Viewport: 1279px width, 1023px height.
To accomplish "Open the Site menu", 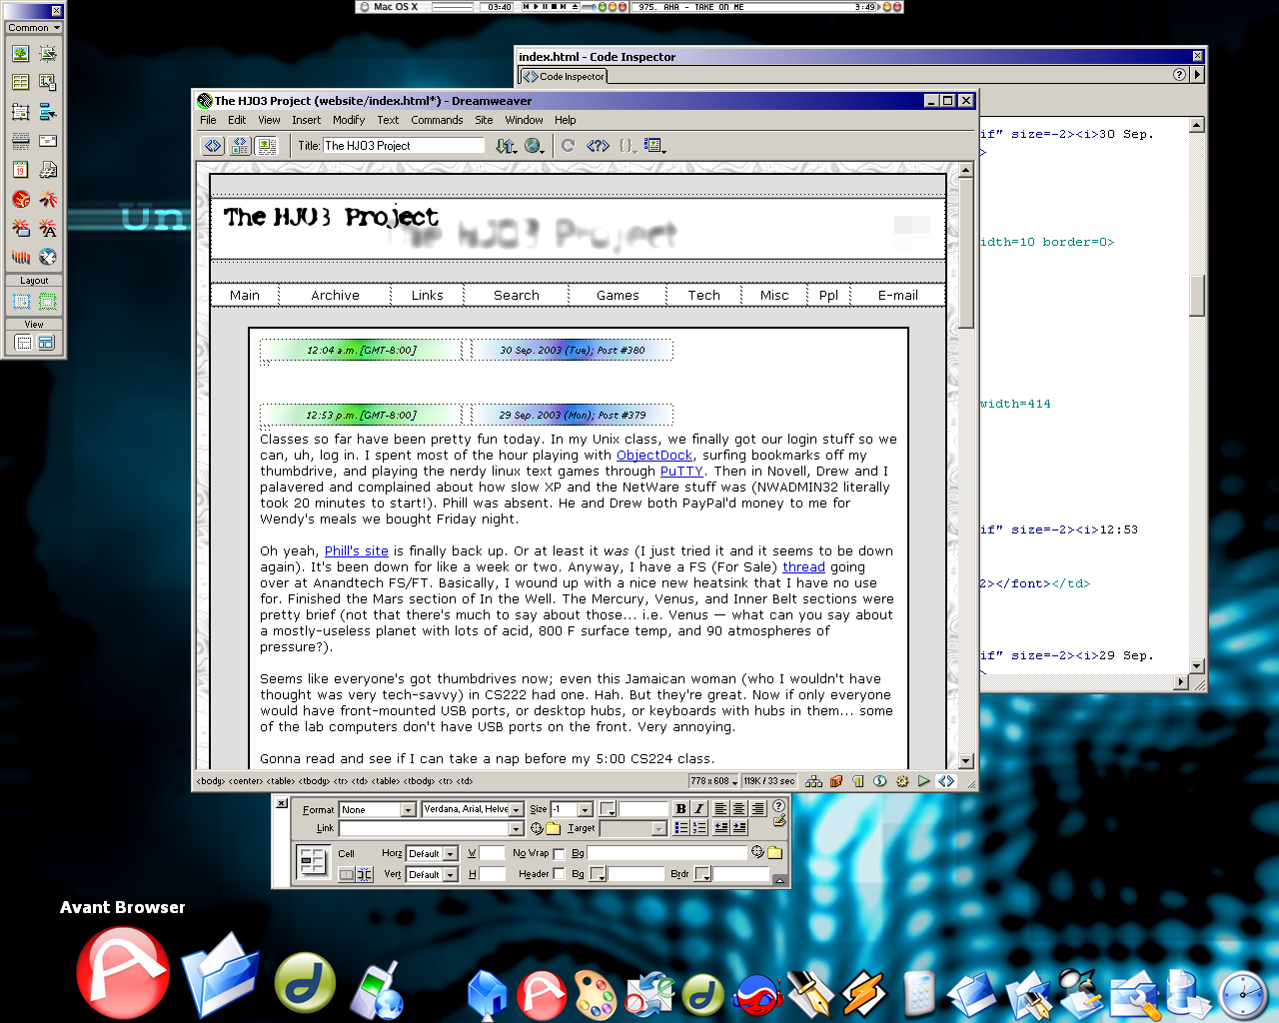I will coord(484,120).
